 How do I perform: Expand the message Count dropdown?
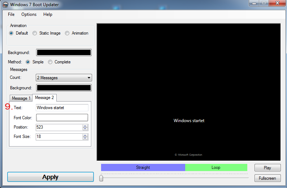tap(64, 78)
